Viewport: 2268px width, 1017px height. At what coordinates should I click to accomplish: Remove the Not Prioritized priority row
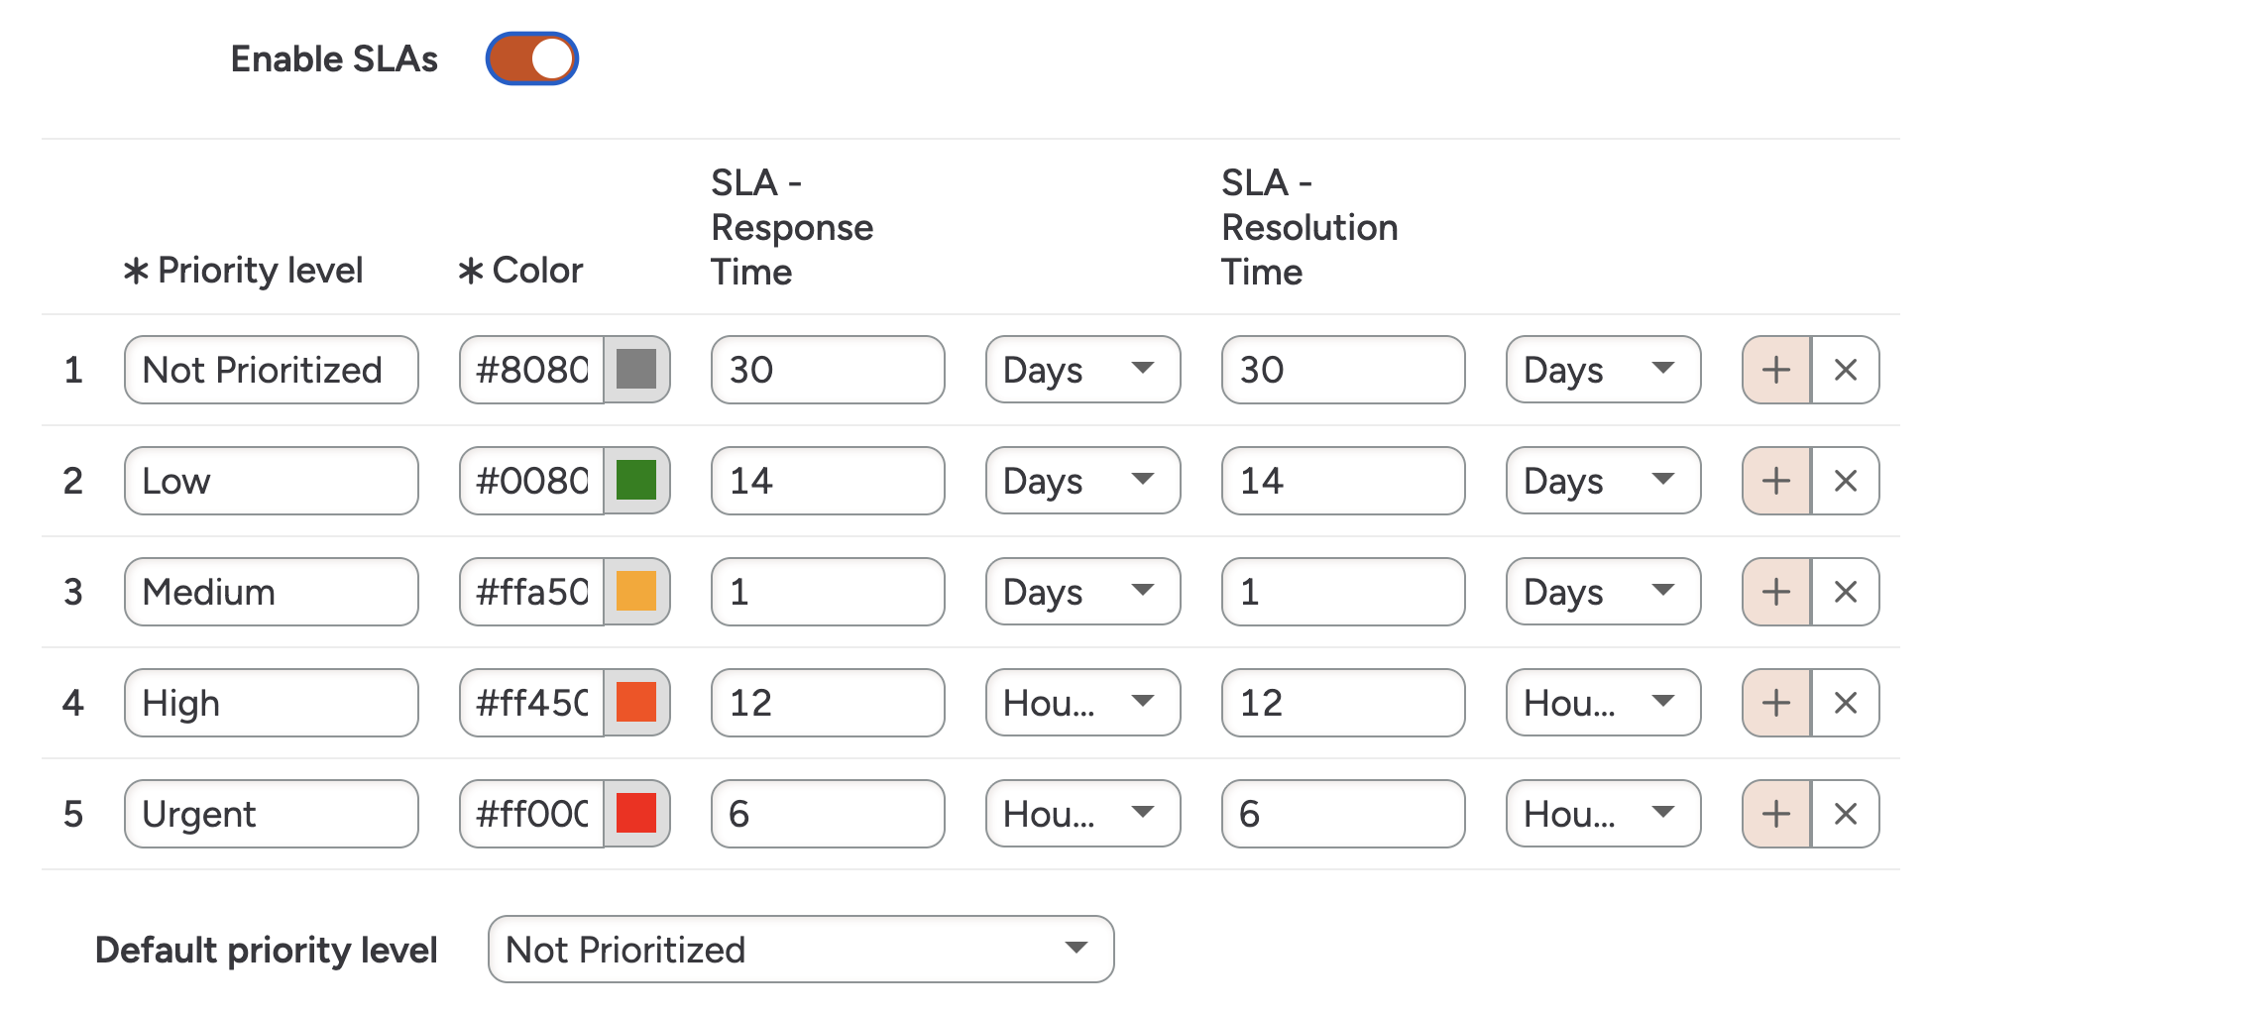click(x=1845, y=370)
